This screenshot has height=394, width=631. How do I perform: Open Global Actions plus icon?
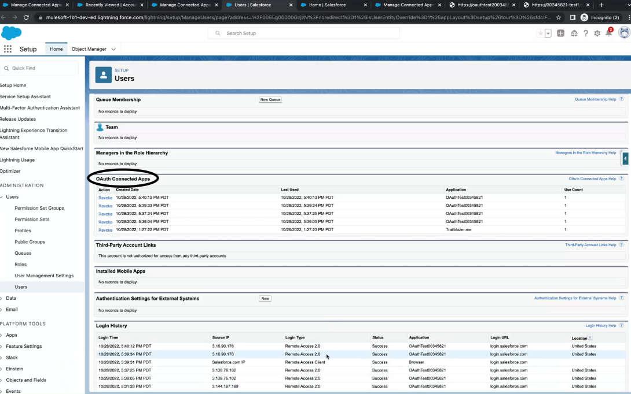[x=560, y=34]
